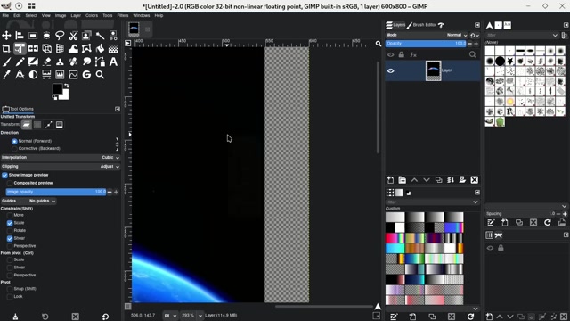570x321 pixels.
Task: Select Normal (Forward) direction radio button
Action: pyautogui.click(x=14, y=141)
